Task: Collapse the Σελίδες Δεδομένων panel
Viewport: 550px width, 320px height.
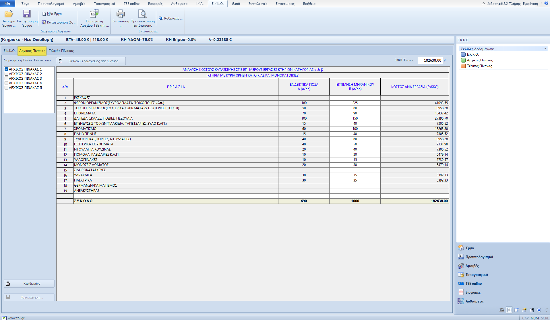Action: 545,49
